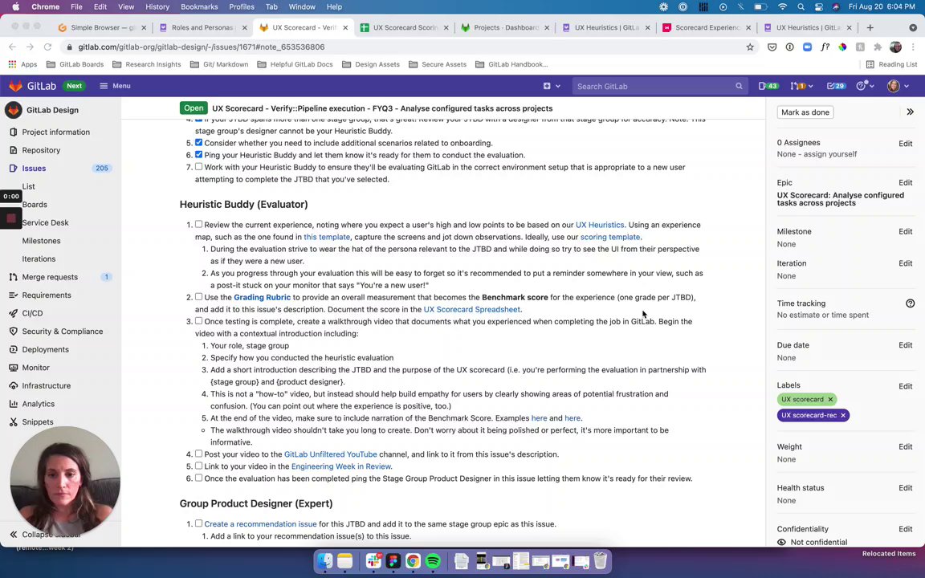Screen dimensions: 925x578
Task: Open the Grading Rubric link
Action: 262,297
